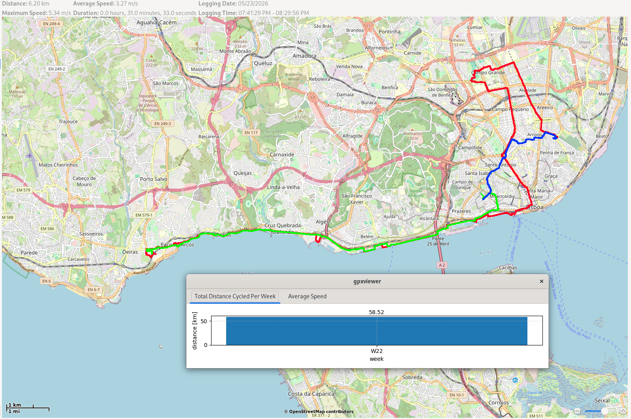Image resolution: width=631 pixels, height=419 pixels.
Task: Click the airport plane icon near Trajouce
Action: 29,155
